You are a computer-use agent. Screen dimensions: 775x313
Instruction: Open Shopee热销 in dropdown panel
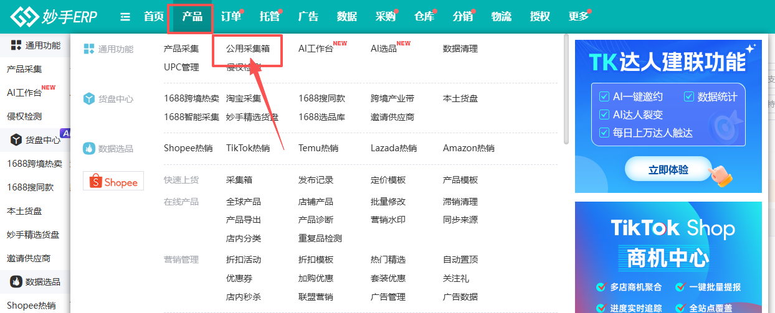pos(188,148)
